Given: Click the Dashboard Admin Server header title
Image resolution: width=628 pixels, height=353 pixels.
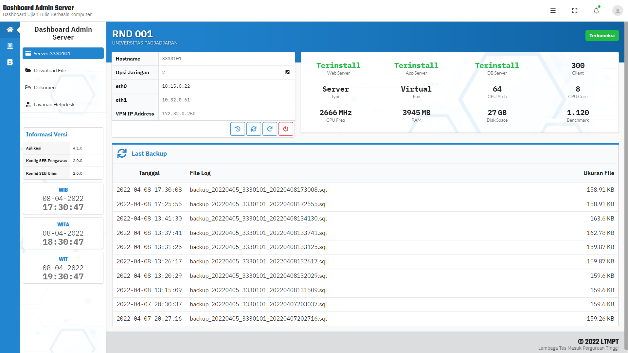Looking at the screenshot, I should tap(38, 8).
